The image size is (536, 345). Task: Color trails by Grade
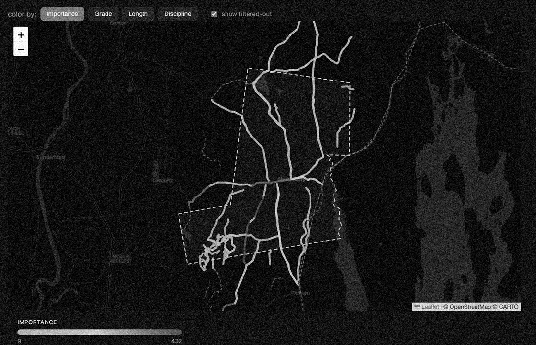(x=103, y=14)
